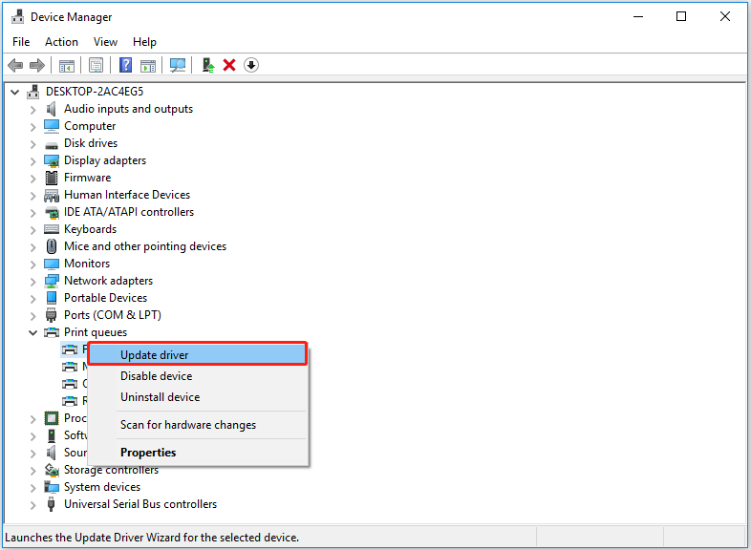This screenshot has height=550, width=751.
Task: Click Show/Hide Console Tree toolbar icon
Action: 67,65
